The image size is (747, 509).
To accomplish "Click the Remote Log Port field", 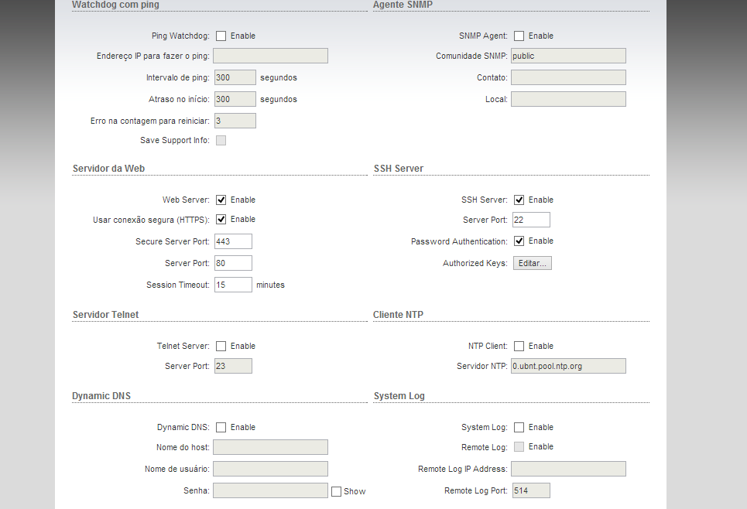I will pyautogui.click(x=530, y=490).
